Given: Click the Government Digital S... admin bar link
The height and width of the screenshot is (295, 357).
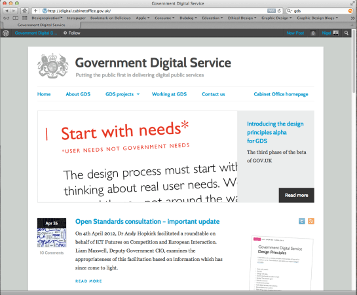Looking at the screenshot, I should 36,33.
